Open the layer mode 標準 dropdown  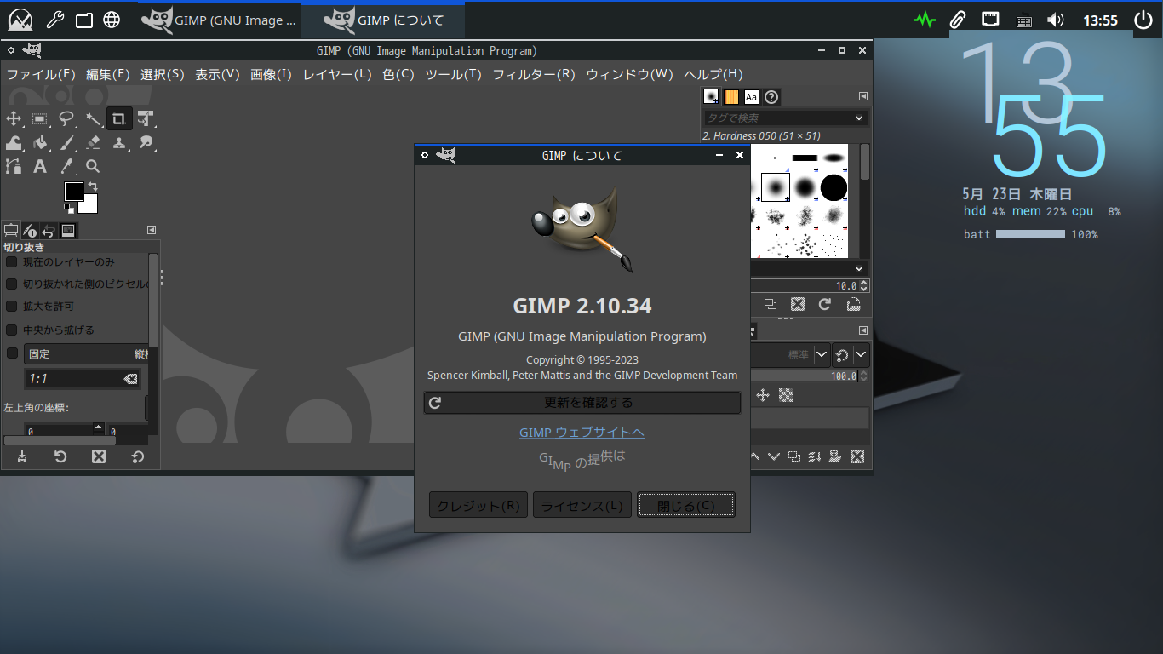coord(789,354)
